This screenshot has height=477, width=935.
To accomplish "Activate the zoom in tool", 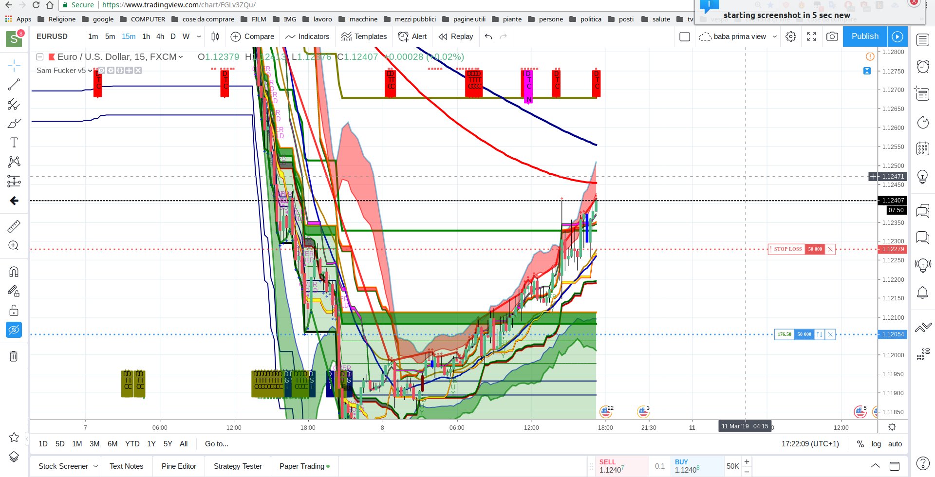I will (x=14, y=246).
